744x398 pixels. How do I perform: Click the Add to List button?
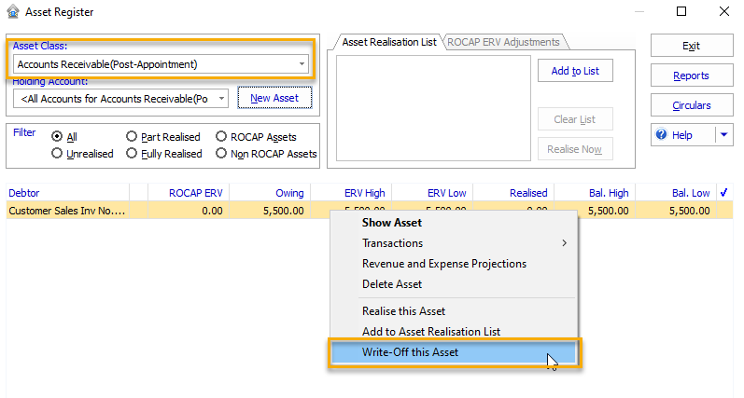[575, 71]
